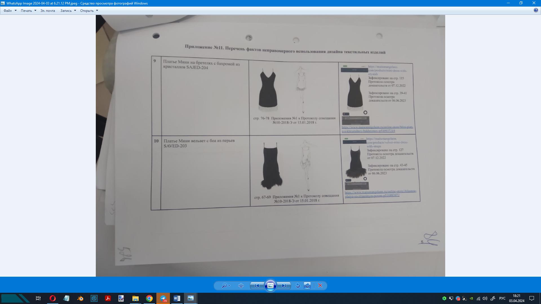Screen dimensions: 541x304
Task: Switch to Microsoft Word in the taskbar
Action: point(177,298)
